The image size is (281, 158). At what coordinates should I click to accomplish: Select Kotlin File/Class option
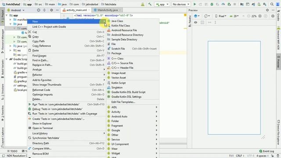click(133, 25)
